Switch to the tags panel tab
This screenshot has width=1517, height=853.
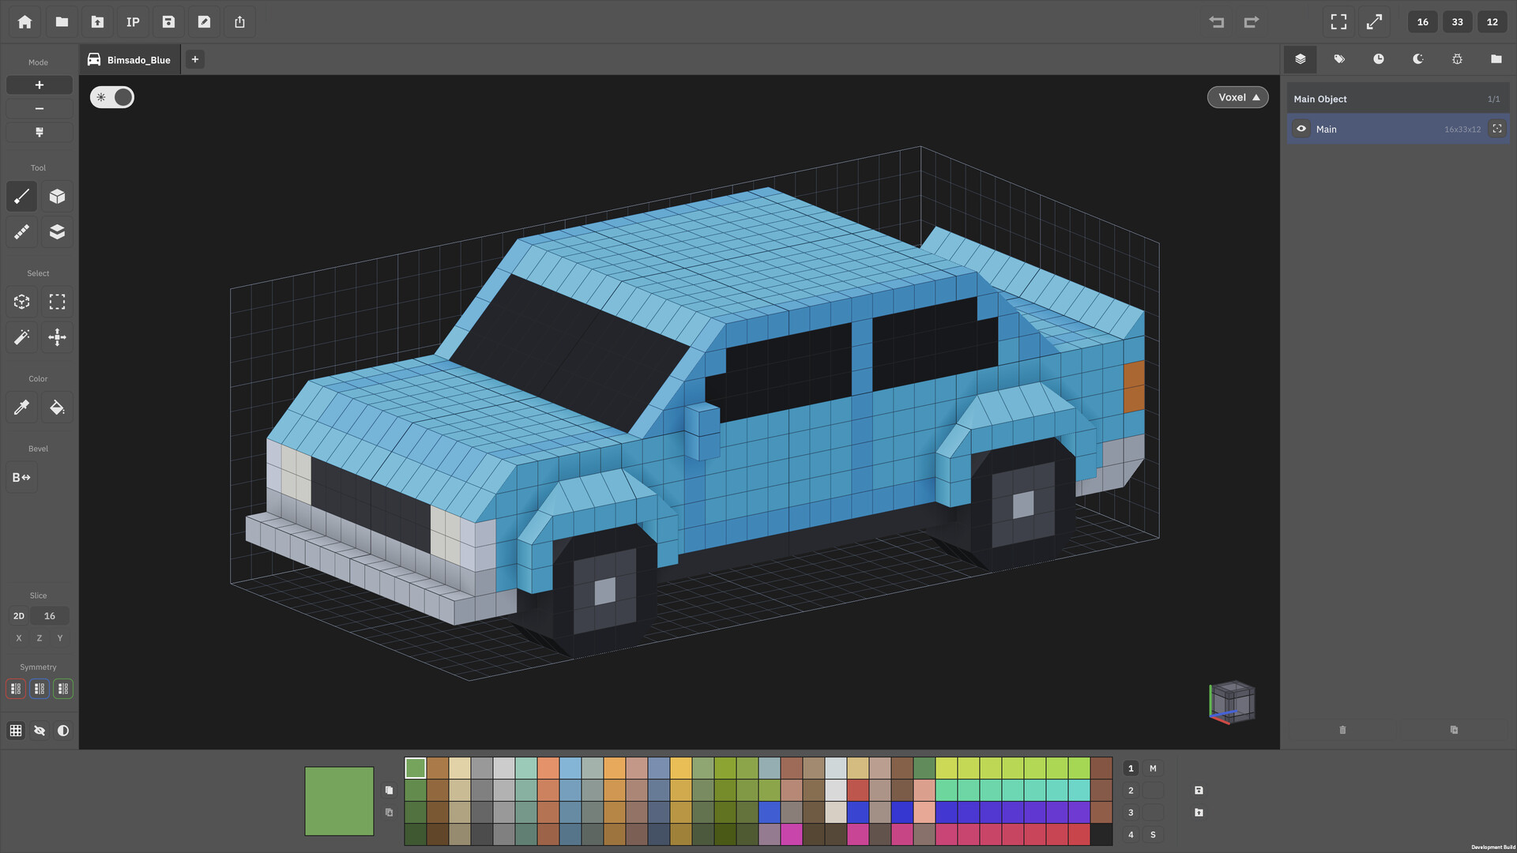pos(1339,59)
